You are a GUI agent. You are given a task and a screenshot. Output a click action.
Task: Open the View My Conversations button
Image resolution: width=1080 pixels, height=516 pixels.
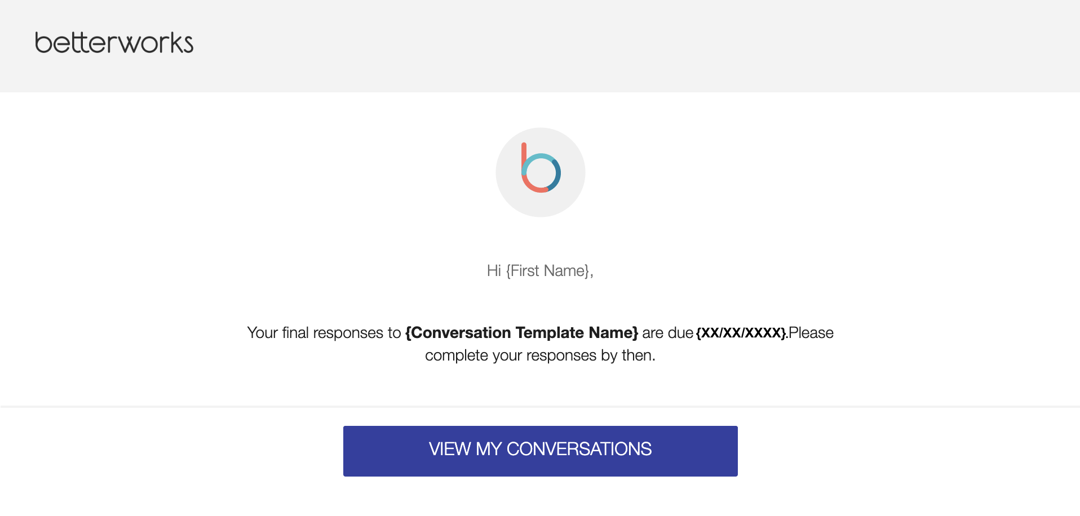point(541,451)
